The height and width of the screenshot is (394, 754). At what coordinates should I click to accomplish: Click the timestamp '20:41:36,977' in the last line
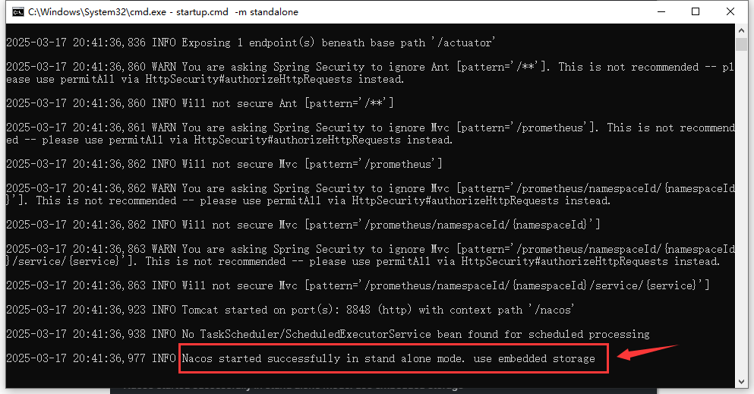[x=109, y=358]
